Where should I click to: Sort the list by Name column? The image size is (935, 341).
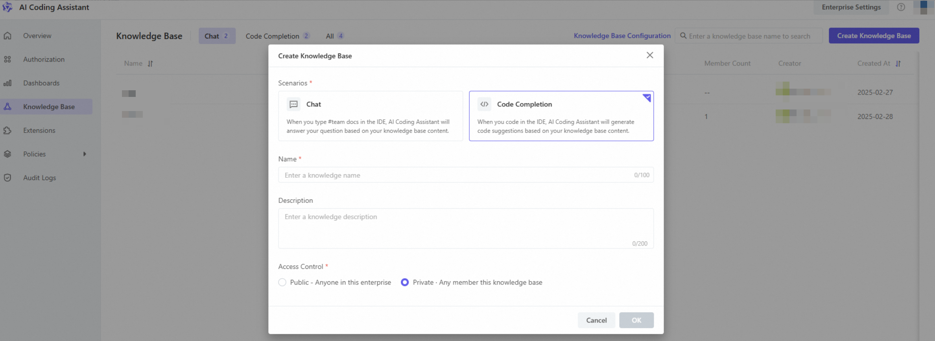click(x=150, y=64)
